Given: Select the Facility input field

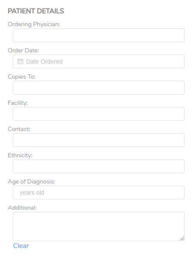Looking at the screenshot, I should (99, 114).
